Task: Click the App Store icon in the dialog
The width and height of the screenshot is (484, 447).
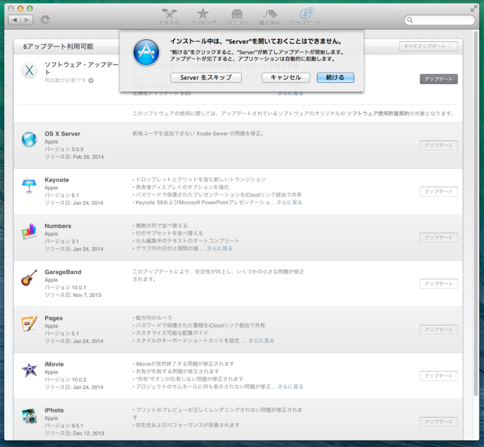Action: [146, 52]
